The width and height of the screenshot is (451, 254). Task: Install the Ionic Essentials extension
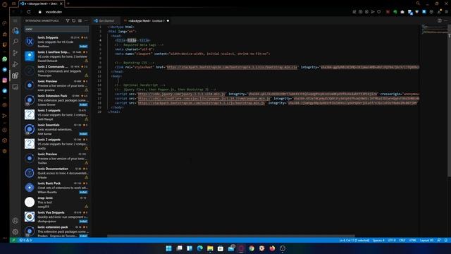click(83, 134)
